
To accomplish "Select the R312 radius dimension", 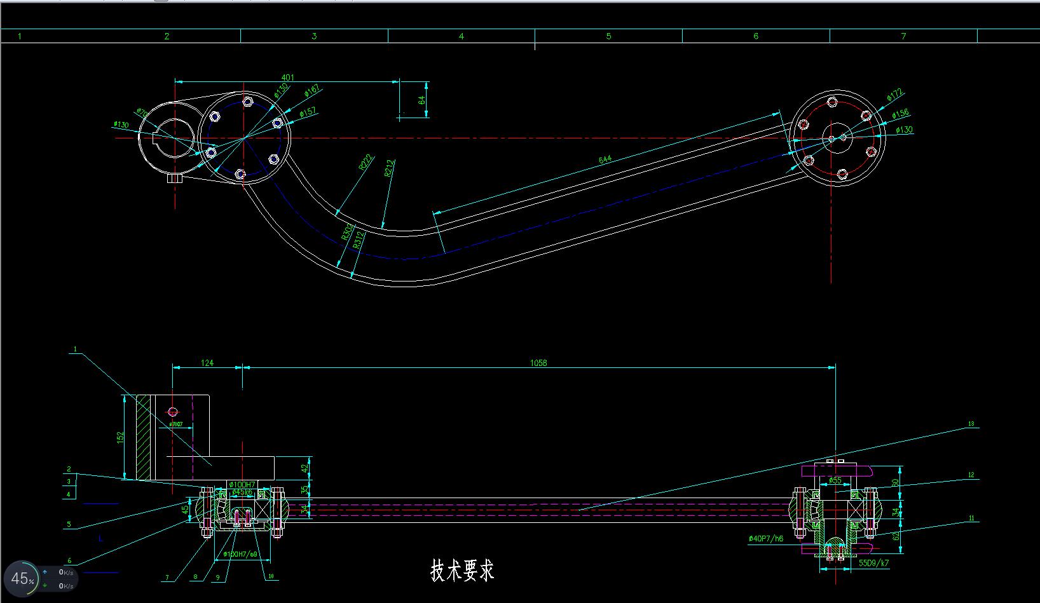I will pyautogui.click(x=359, y=240).
